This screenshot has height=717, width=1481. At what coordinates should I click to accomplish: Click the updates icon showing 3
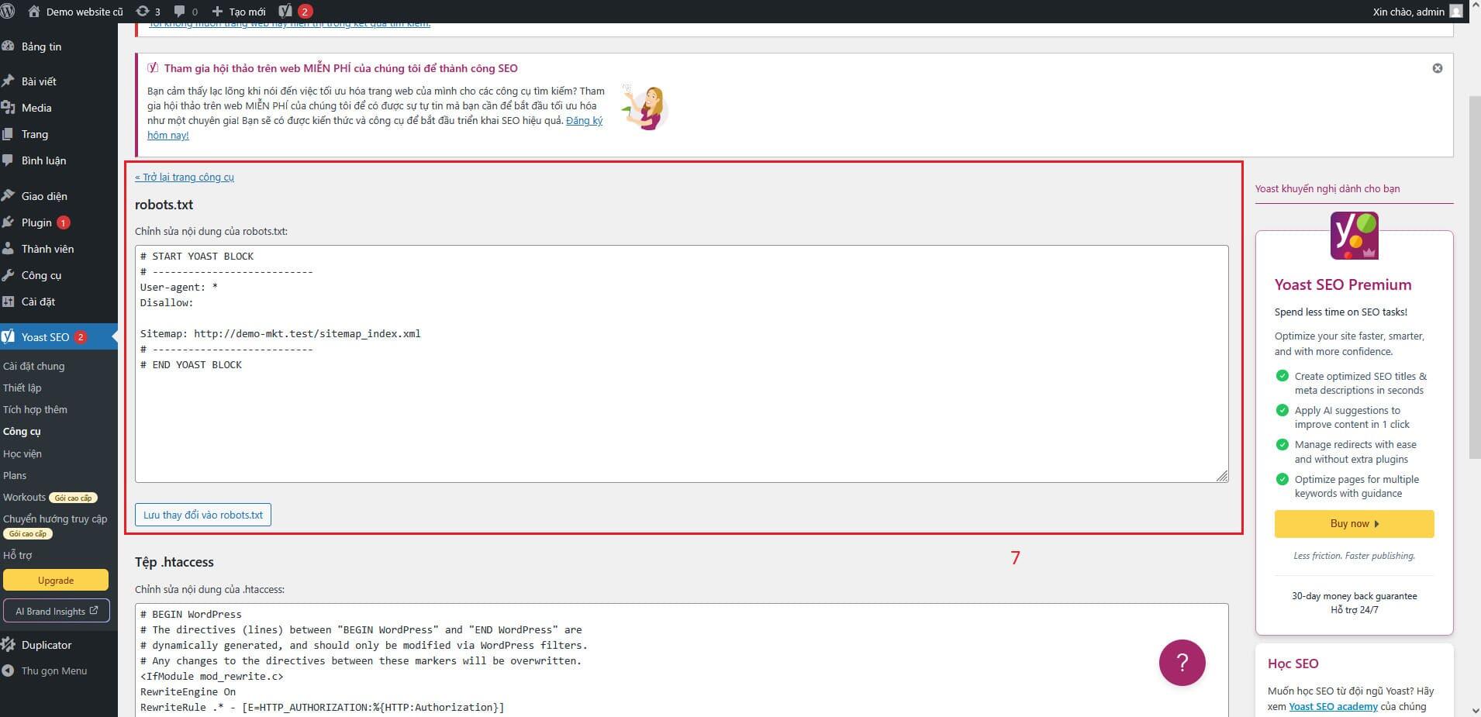[147, 11]
